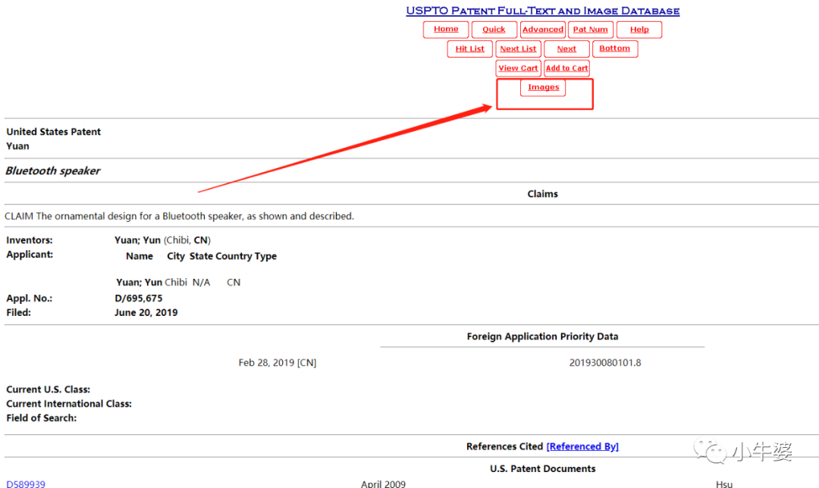Screen dimensions: 819x488
Task: Click Add to Cart button
Action: point(566,68)
